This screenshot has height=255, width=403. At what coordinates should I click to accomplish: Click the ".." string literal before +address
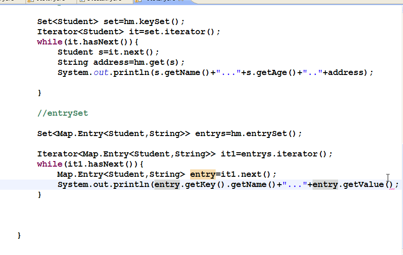313,72
